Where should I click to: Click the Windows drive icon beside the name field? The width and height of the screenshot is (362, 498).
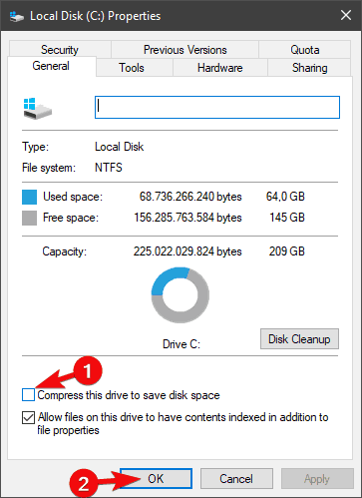pyautogui.click(x=38, y=109)
